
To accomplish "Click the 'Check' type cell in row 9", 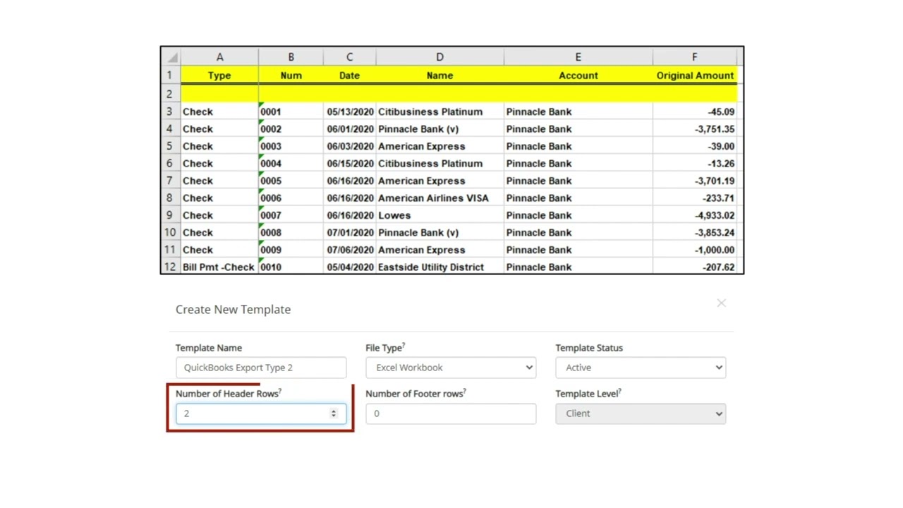I will (x=219, y=215).
